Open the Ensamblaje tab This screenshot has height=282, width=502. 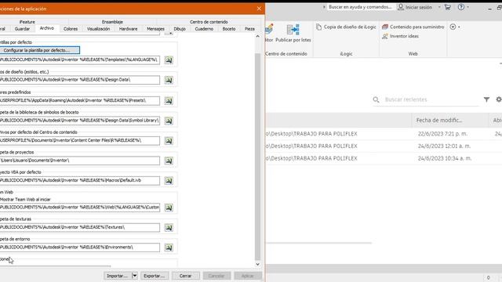pos(112,22)
